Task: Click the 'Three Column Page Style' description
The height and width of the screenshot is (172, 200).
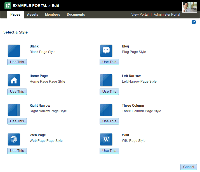Action: pos(142,111)
